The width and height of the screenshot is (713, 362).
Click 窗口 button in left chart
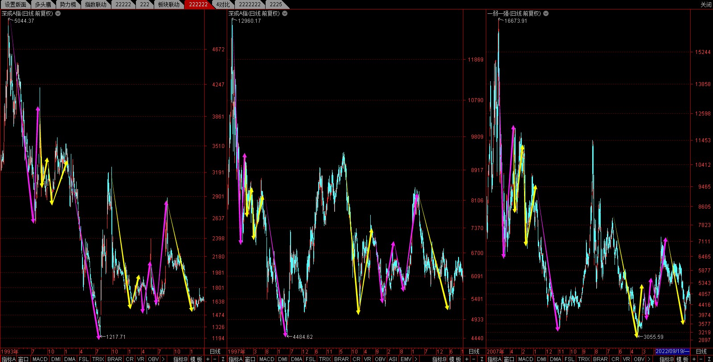pyautogui.click(x=23, y=359)
